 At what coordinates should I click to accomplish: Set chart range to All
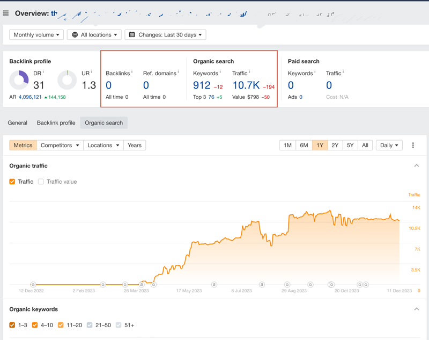click(x=365, y=145)
